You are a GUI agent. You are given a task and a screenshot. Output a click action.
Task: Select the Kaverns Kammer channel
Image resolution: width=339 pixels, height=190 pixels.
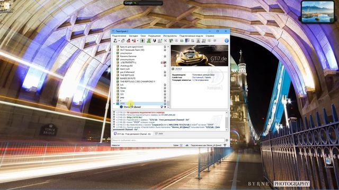tap(128, 56)
